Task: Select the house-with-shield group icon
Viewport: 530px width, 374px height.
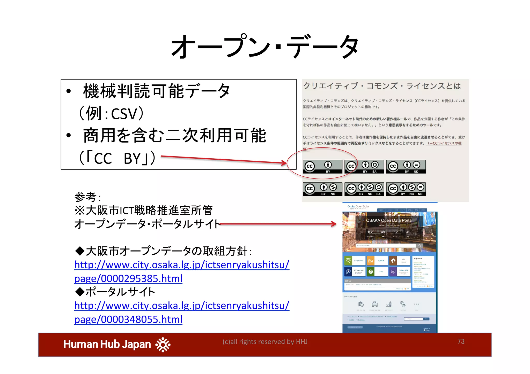Action: 361,304
